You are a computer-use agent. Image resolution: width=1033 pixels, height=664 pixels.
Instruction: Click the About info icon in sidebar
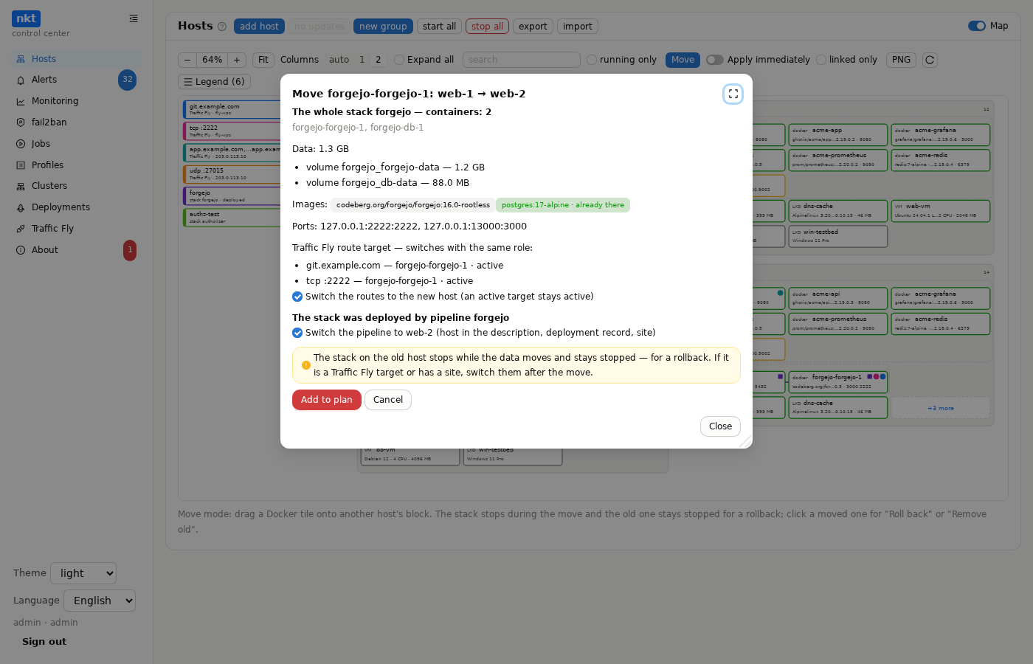21,250
